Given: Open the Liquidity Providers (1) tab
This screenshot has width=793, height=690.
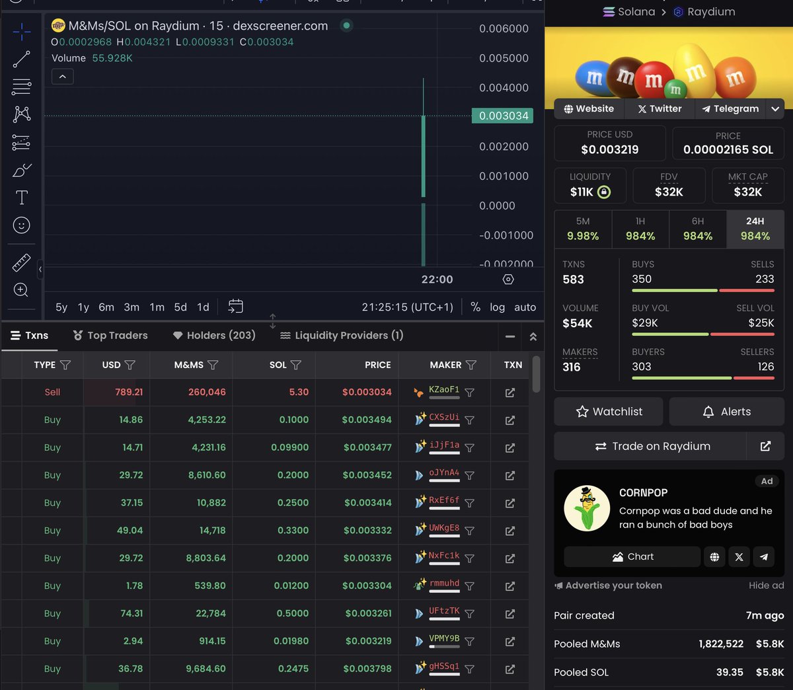Looking at the screenshot, I should [342, 335].
